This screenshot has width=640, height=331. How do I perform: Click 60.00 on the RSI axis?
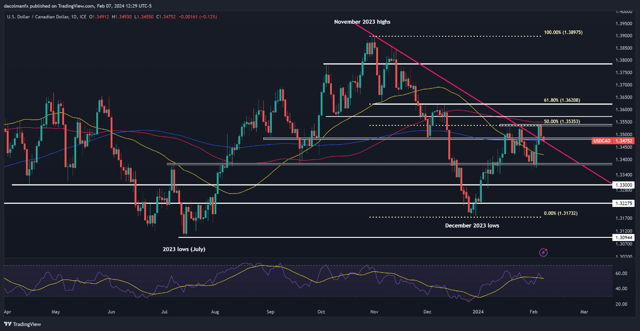[x=620, y=273]
